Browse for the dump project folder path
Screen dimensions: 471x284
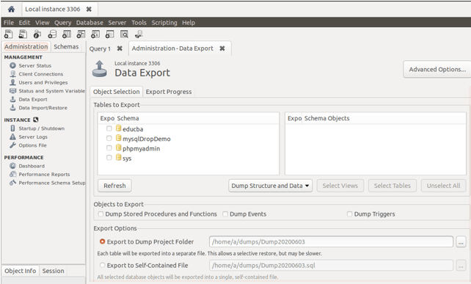pyautogui.click(x=461, y=241)
